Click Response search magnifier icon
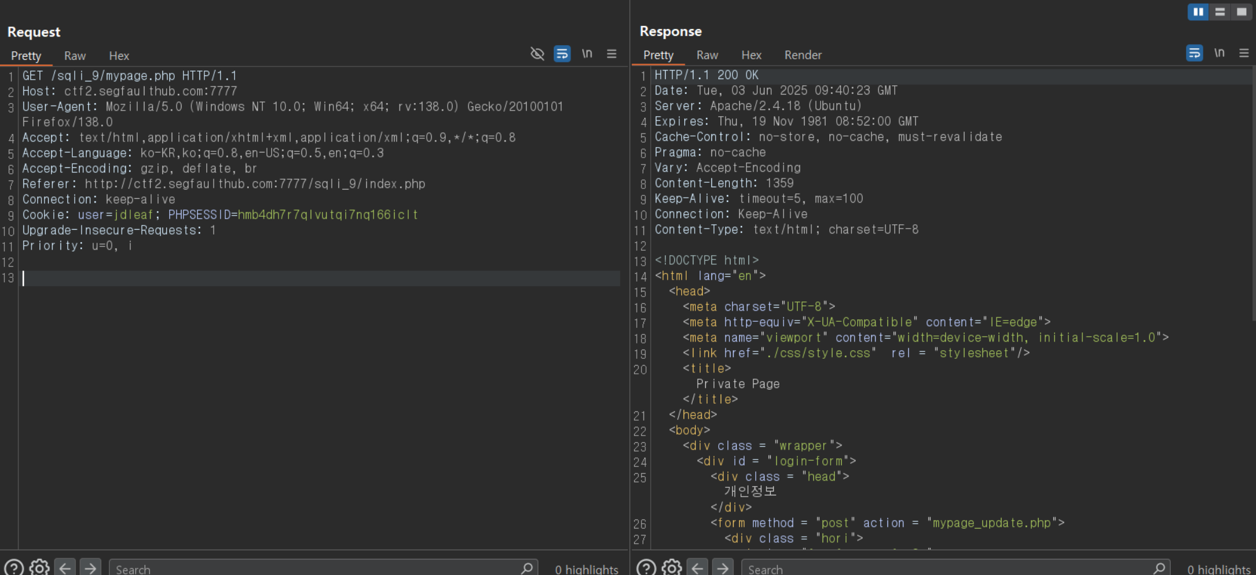The height and width of the screenshot is (575, 1256). (x=1159, y=568)
